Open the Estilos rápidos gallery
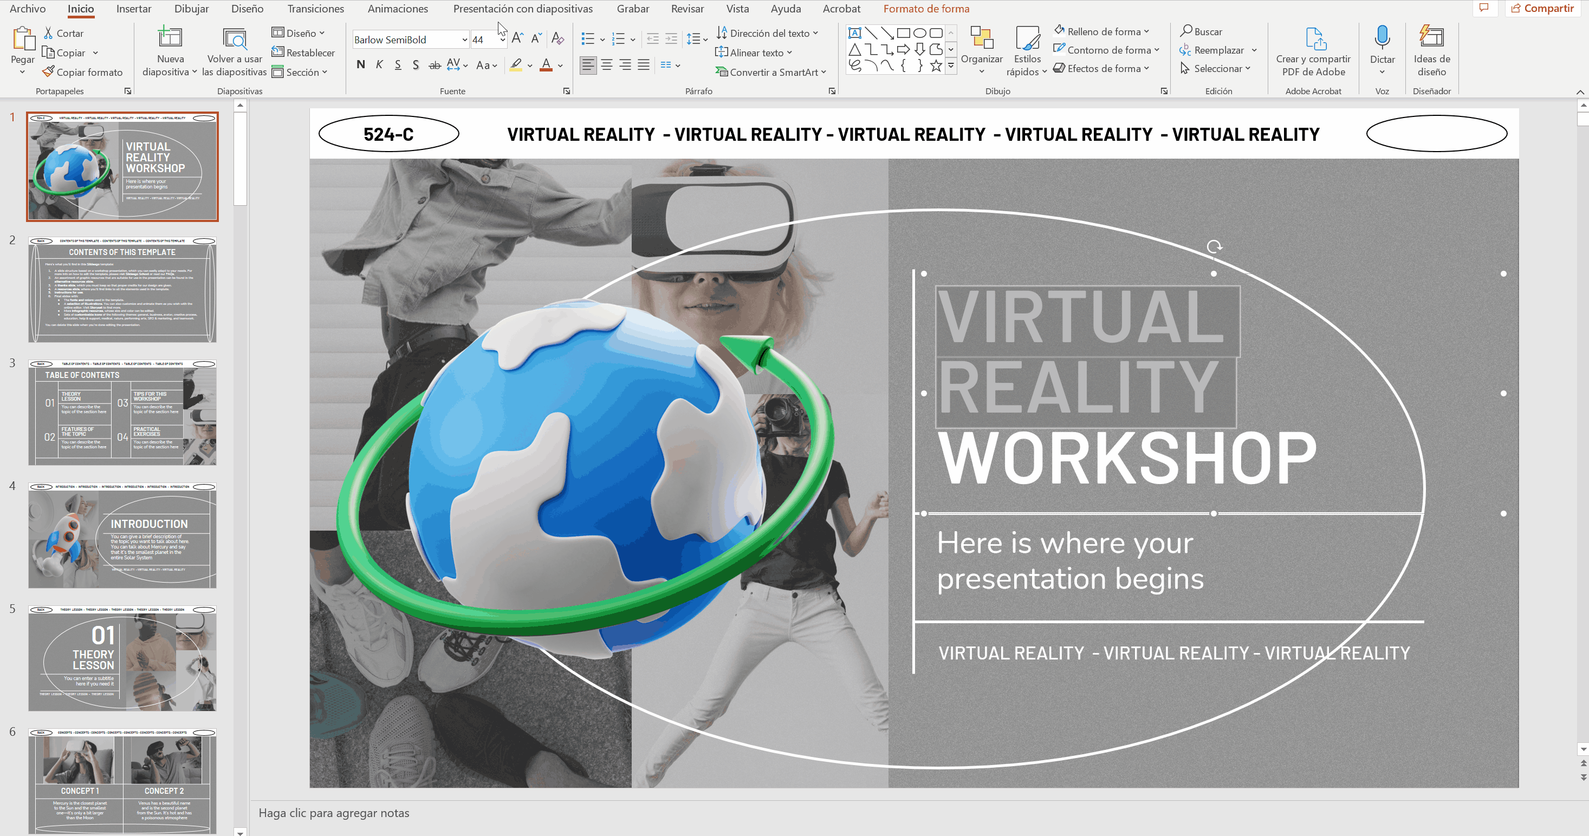Screen dimensions: 1589x836 click(1027, 51)
